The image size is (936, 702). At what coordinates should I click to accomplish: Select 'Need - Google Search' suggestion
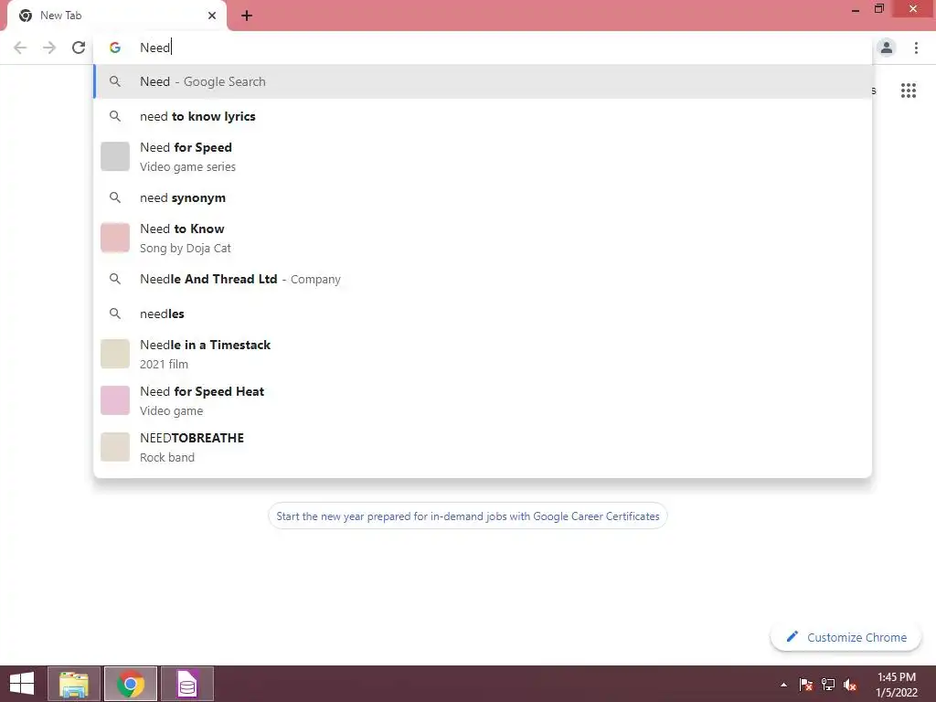pyautogui.click(x=483, y=81)
